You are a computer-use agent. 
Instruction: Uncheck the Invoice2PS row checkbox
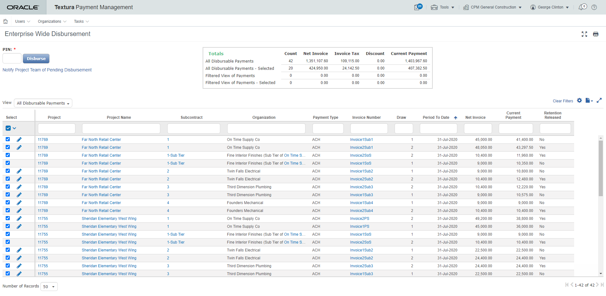tap(8, 218)
